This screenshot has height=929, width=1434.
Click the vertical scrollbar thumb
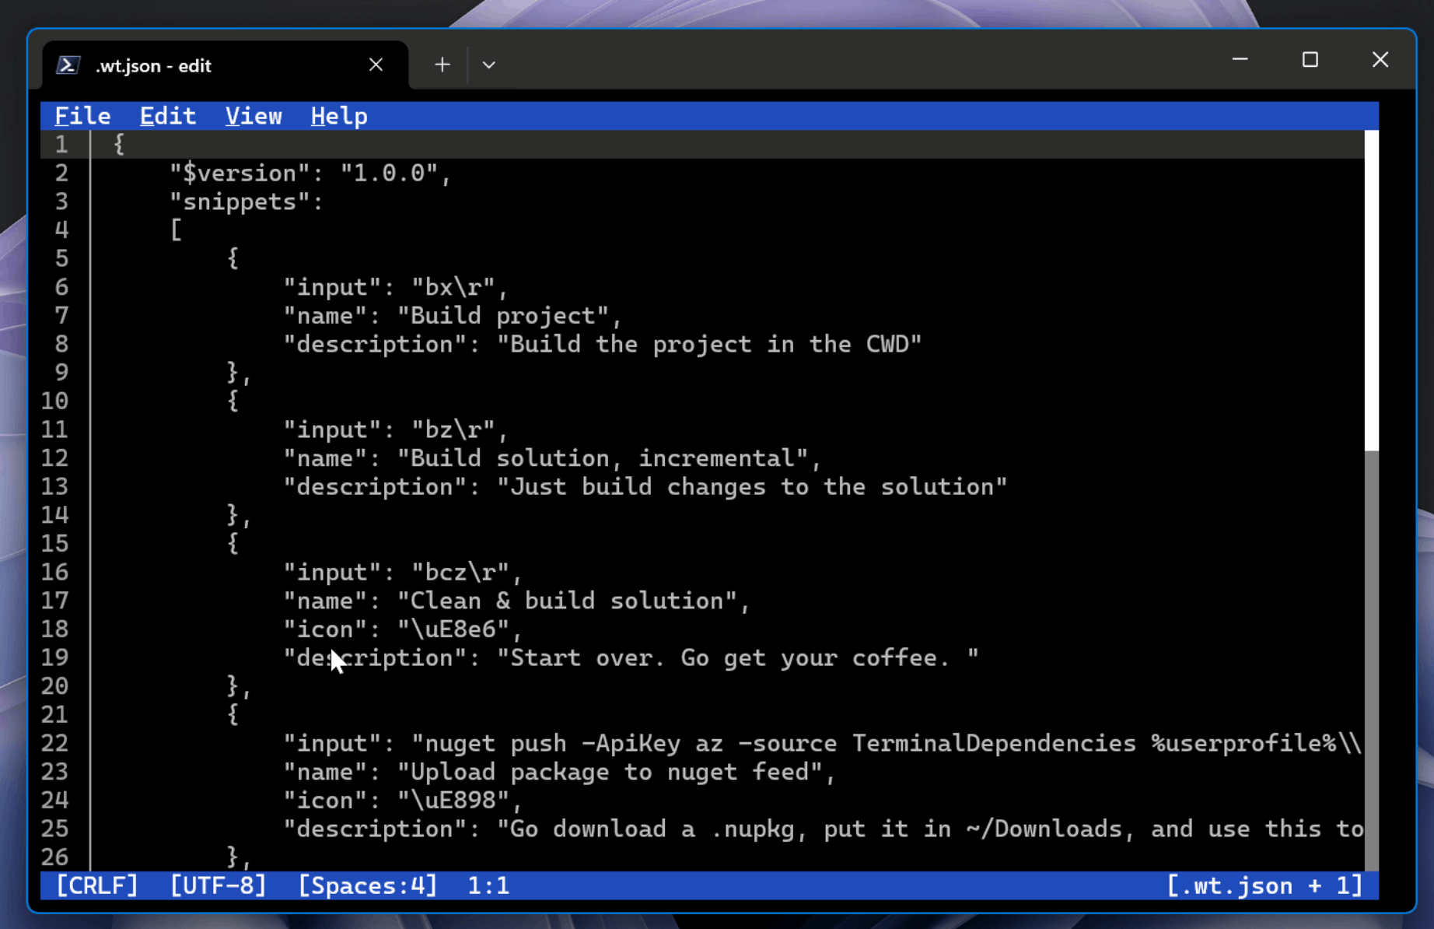click(x=1372, y=290)
